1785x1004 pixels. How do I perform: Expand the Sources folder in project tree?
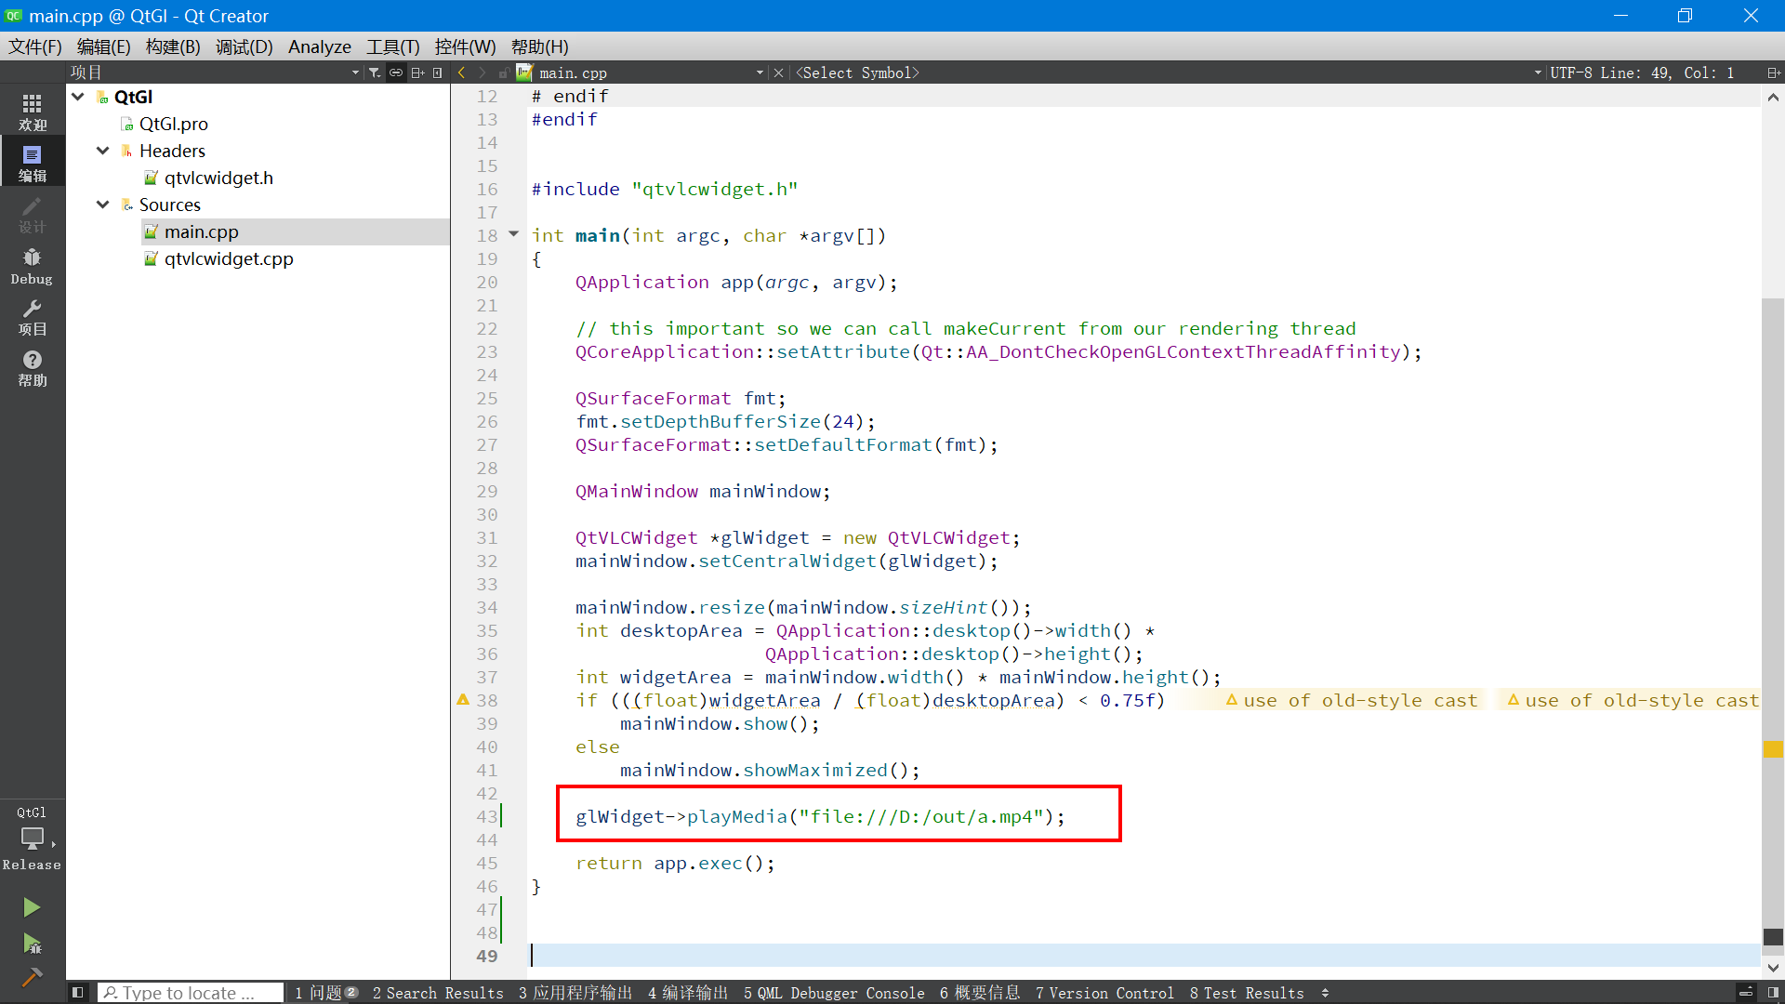pyautogui.click(x=104, y=205)
